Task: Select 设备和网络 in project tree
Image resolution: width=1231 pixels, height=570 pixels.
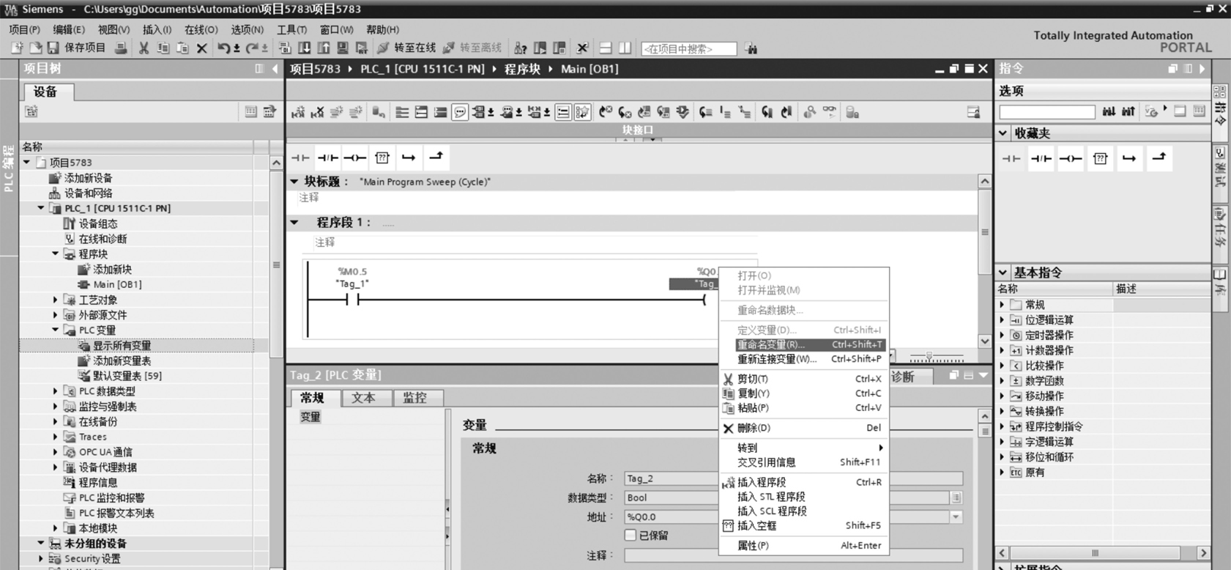Action: [x=89, y=193]
